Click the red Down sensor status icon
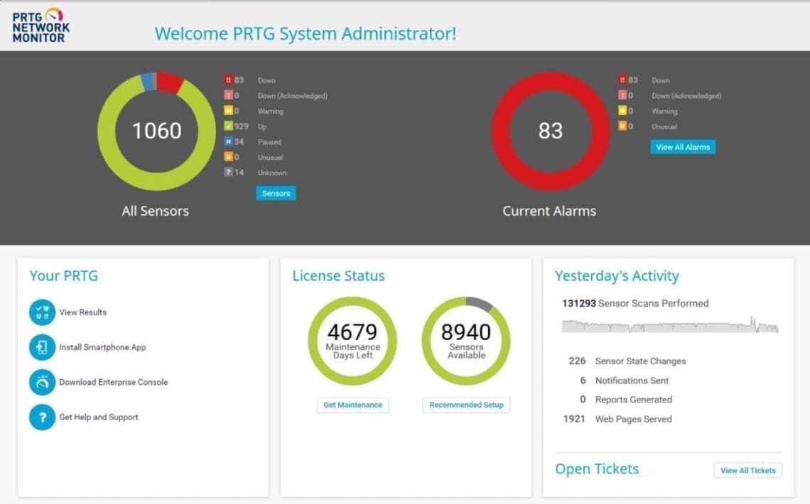This screenshot has width=810, height=504. coord(229,80)
